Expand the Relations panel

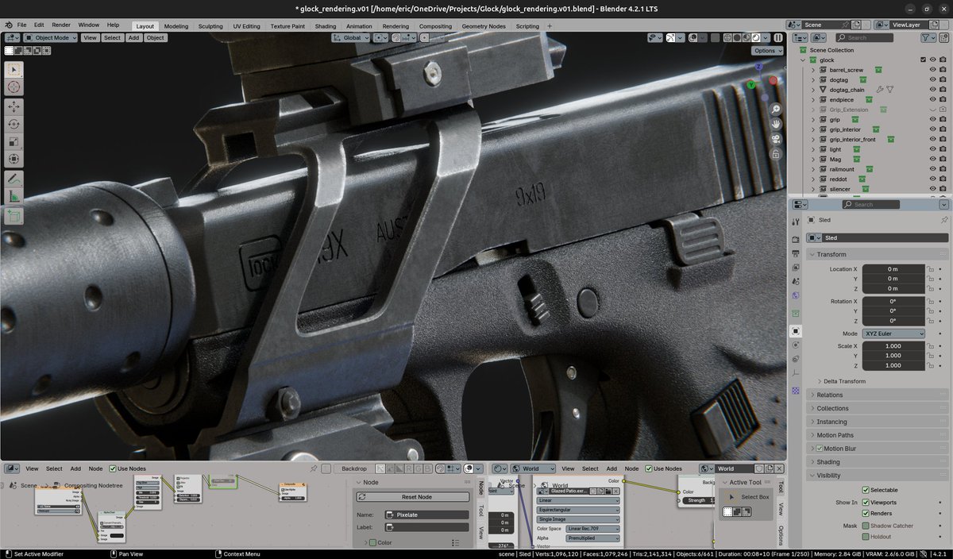pyautogui.click(x=879, y=395)
